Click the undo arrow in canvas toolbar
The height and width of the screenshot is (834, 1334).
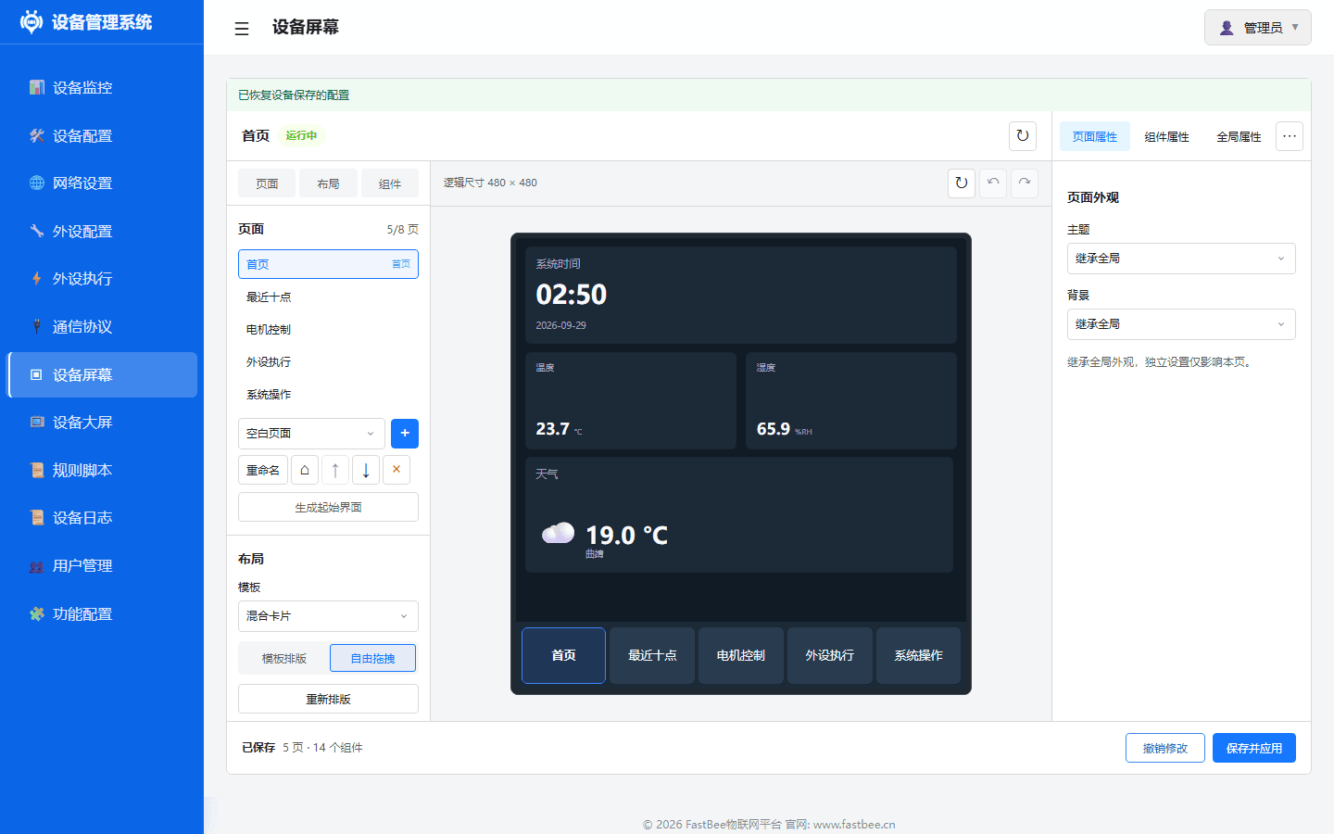point(993,183)
